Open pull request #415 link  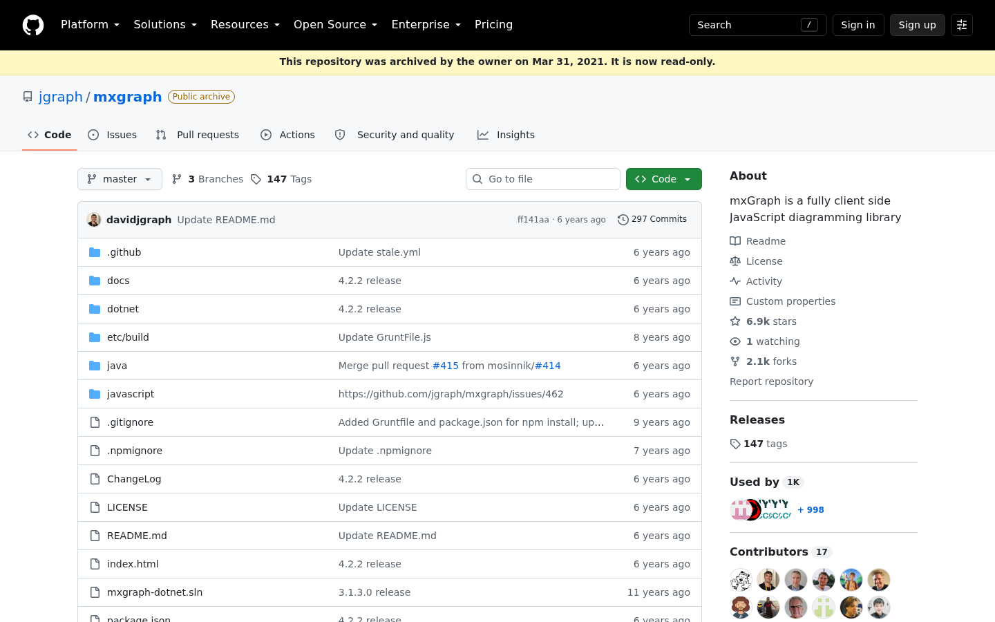click(x=446, y=366)
